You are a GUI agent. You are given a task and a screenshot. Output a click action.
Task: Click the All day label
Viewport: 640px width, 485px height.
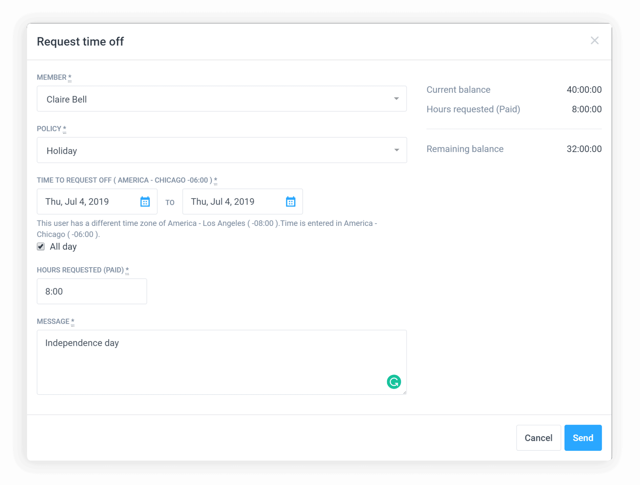pyautogui.click(x=63, y=247)
